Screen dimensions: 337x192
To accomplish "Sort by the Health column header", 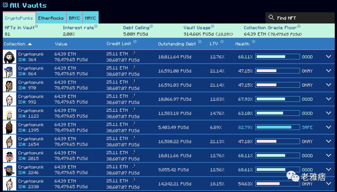I will click(x=242, y=44).
